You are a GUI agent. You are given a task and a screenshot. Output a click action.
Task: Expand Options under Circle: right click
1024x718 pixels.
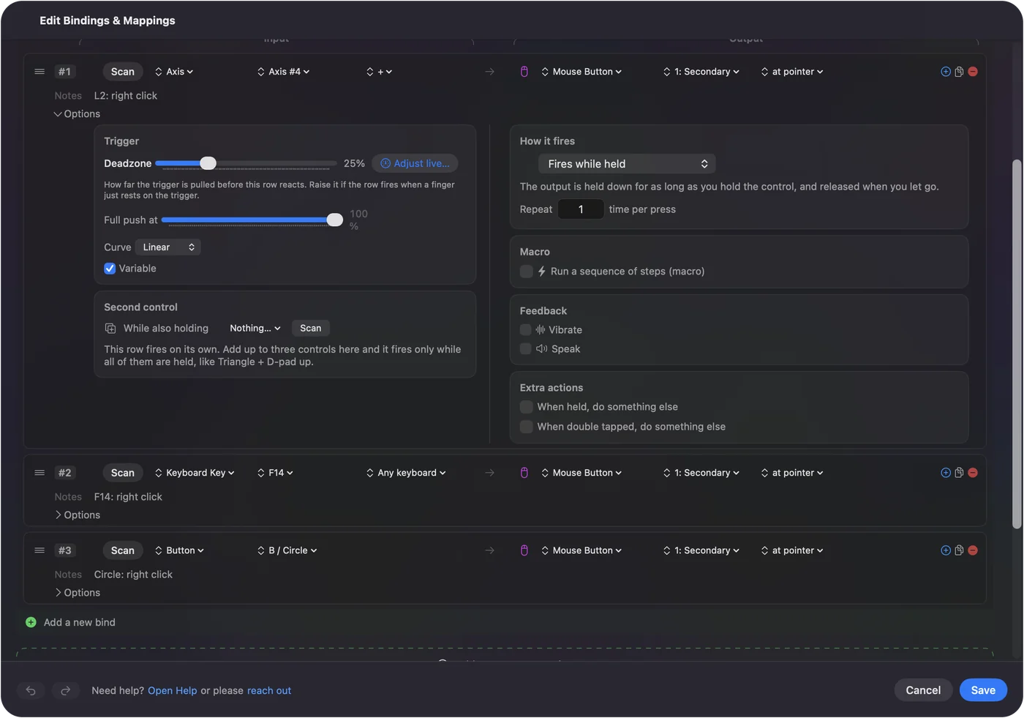tap(77, 593)
